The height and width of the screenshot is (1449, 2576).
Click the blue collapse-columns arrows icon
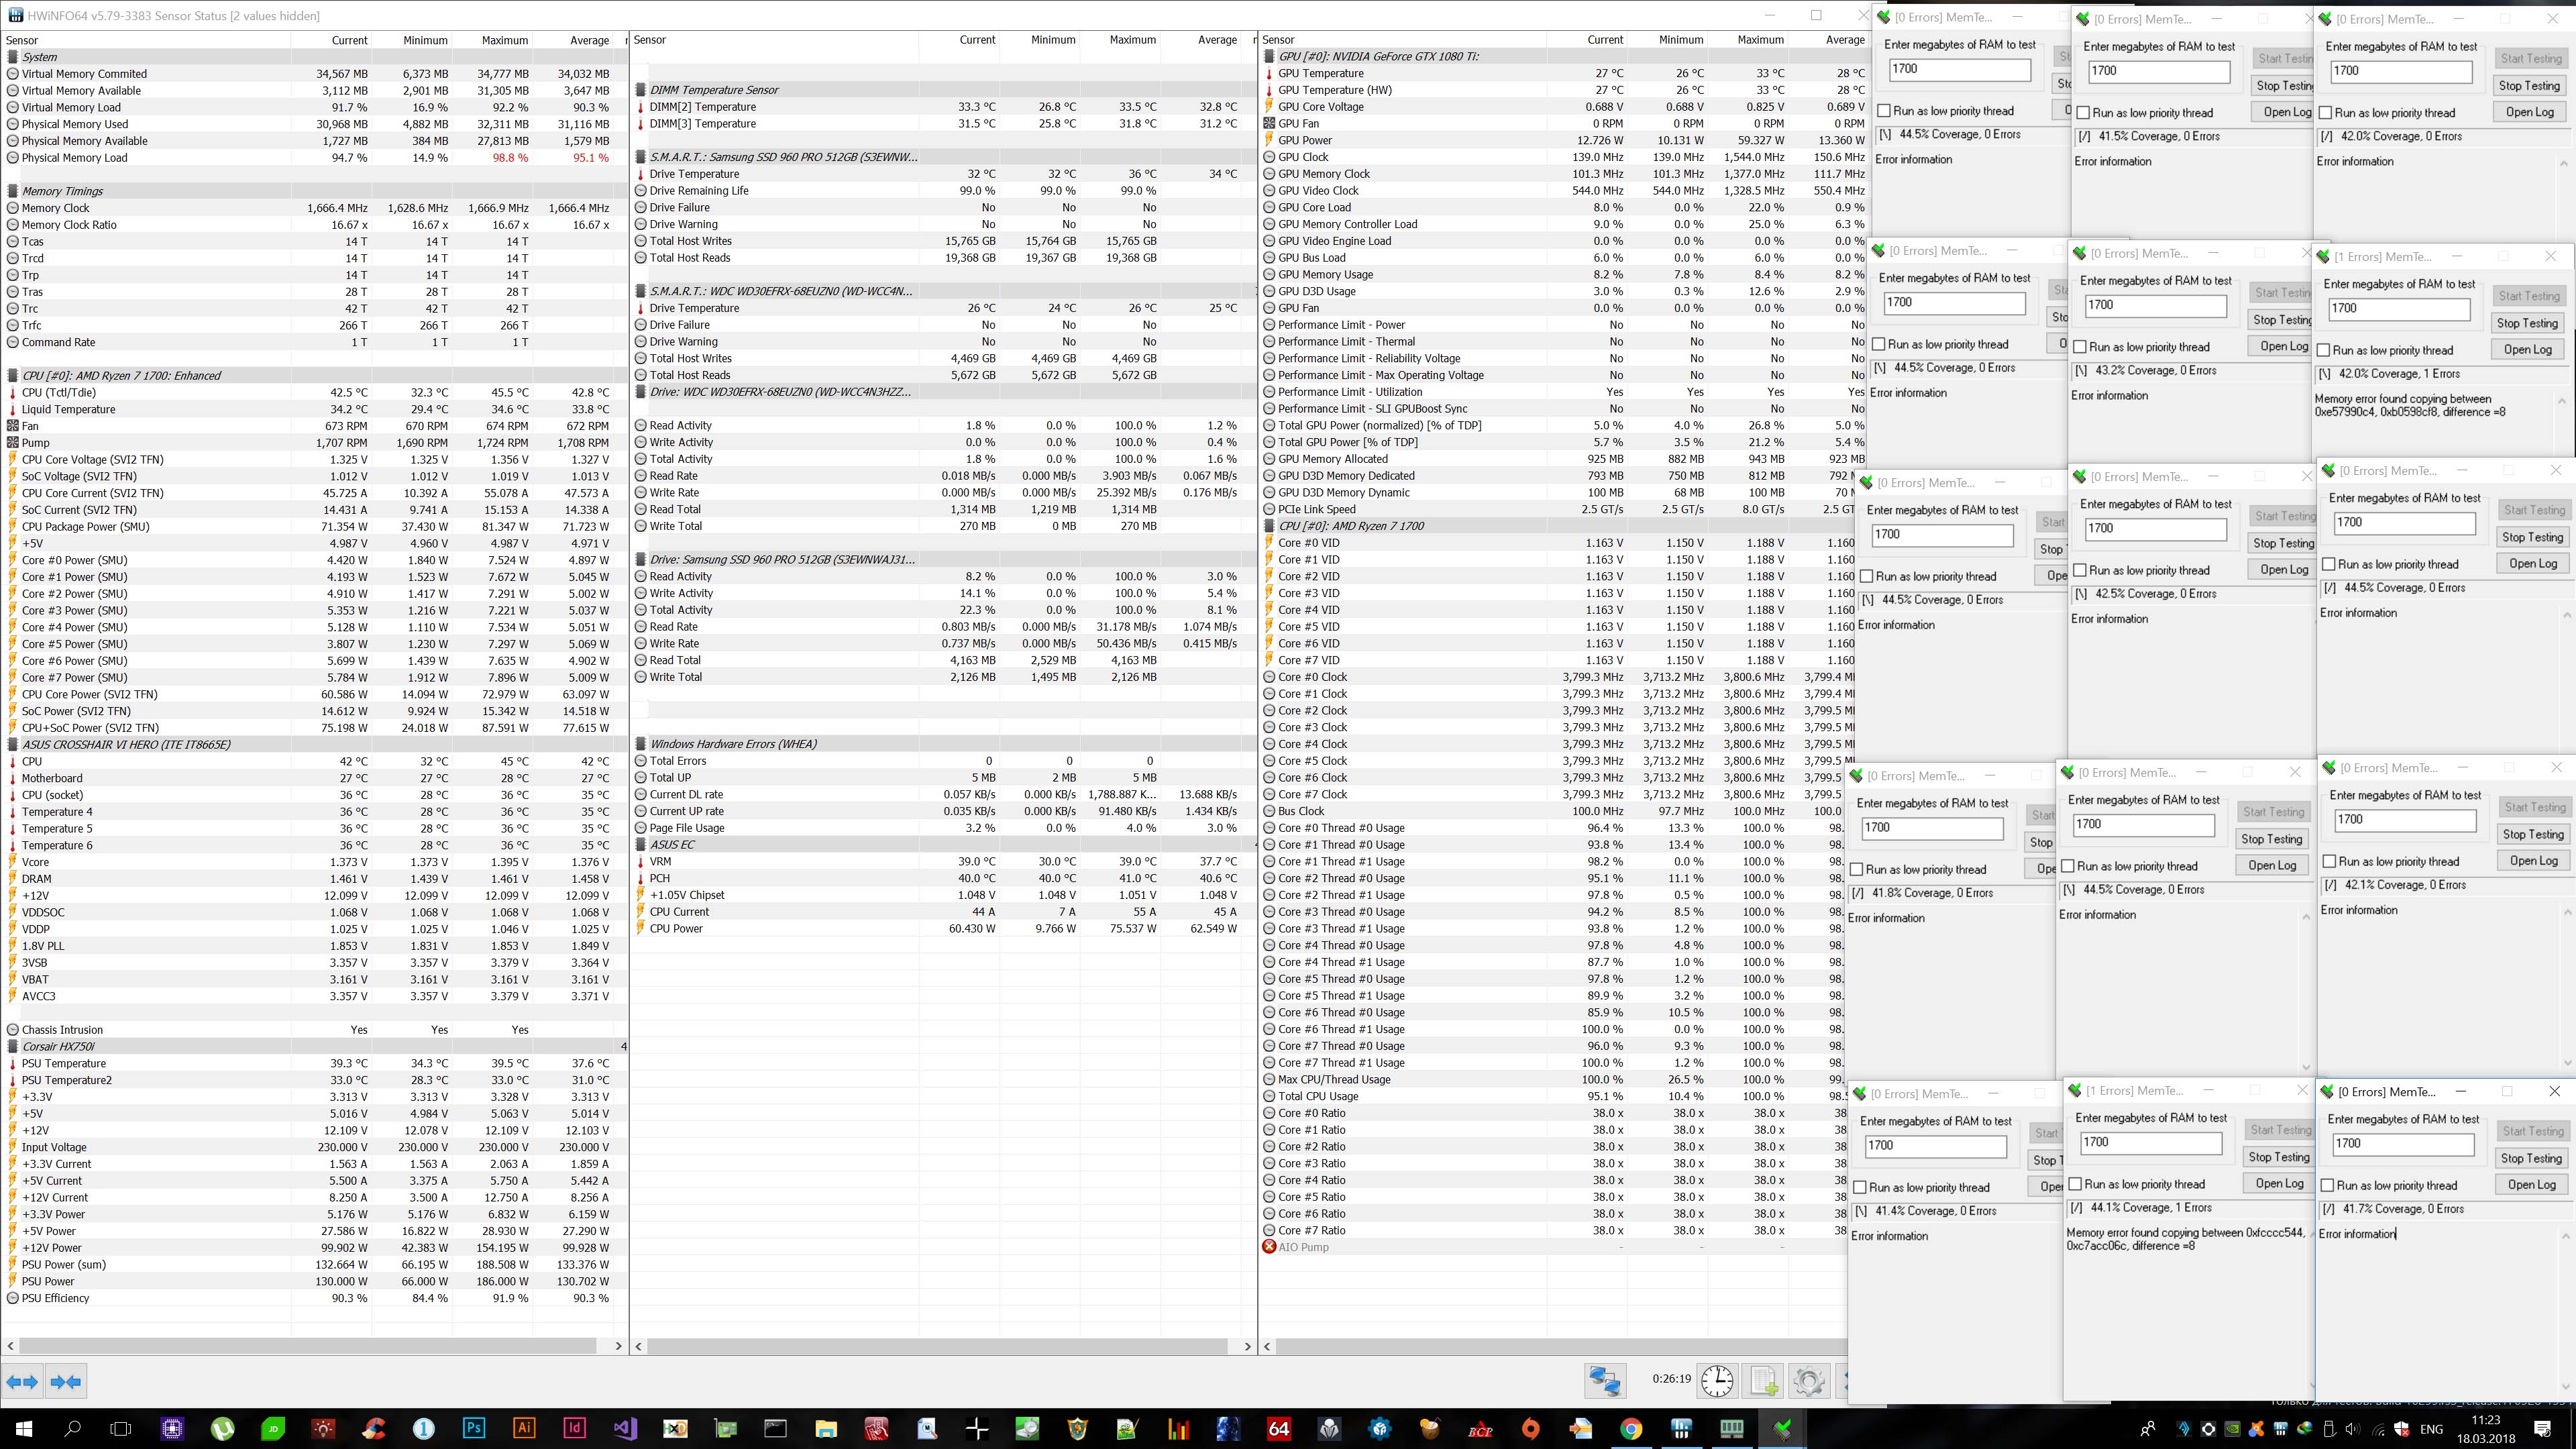click(x=66, y=1382)
